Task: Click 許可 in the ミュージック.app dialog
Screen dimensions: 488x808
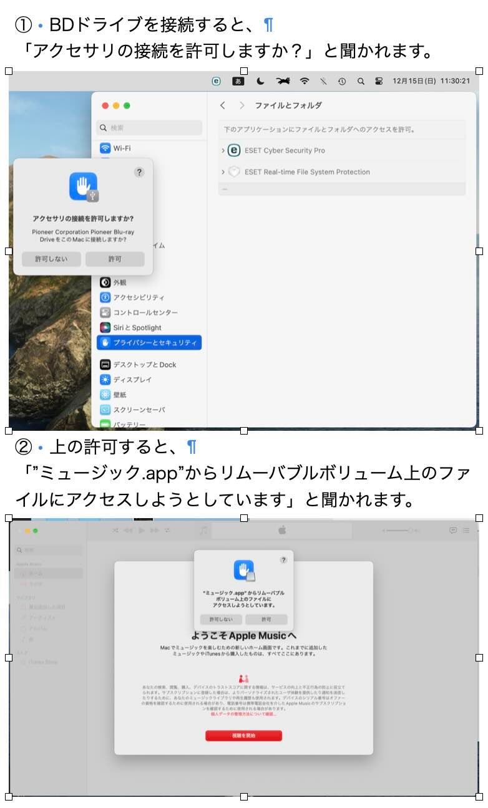Action: [x=266, y=619]
